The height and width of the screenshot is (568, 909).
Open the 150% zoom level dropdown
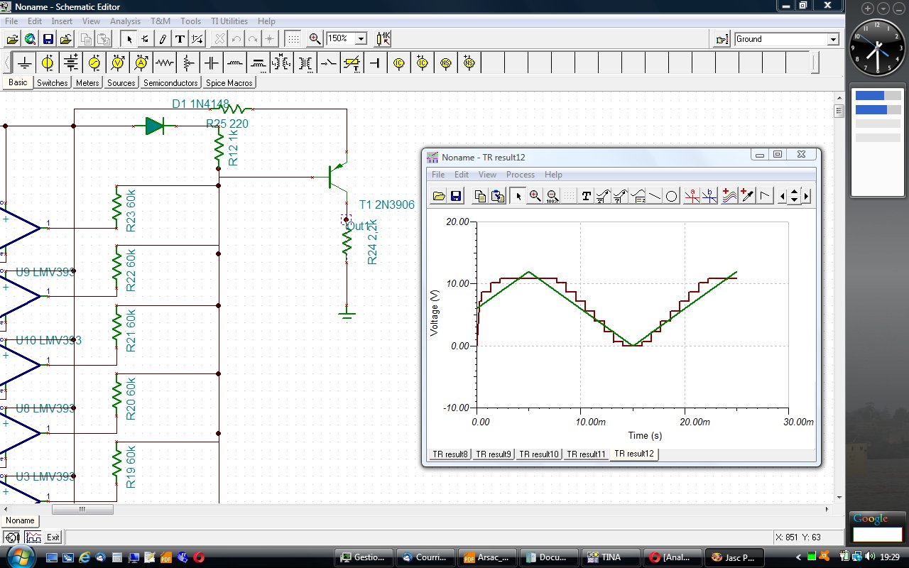pyautogui.click(x=361, y=39)
